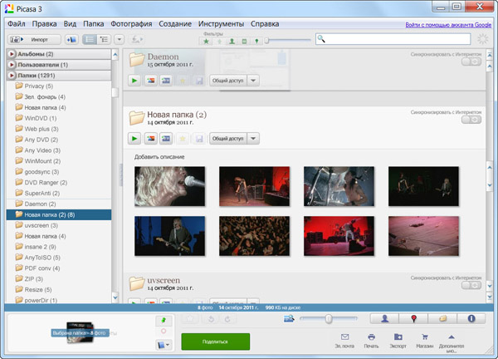Click the Google account sign-in link
Screen dimensions: 498x359
[447, 25]
